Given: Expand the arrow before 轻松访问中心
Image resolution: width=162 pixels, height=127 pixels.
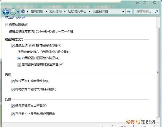Looking at the screenshot, I should (x=65, y=11).
